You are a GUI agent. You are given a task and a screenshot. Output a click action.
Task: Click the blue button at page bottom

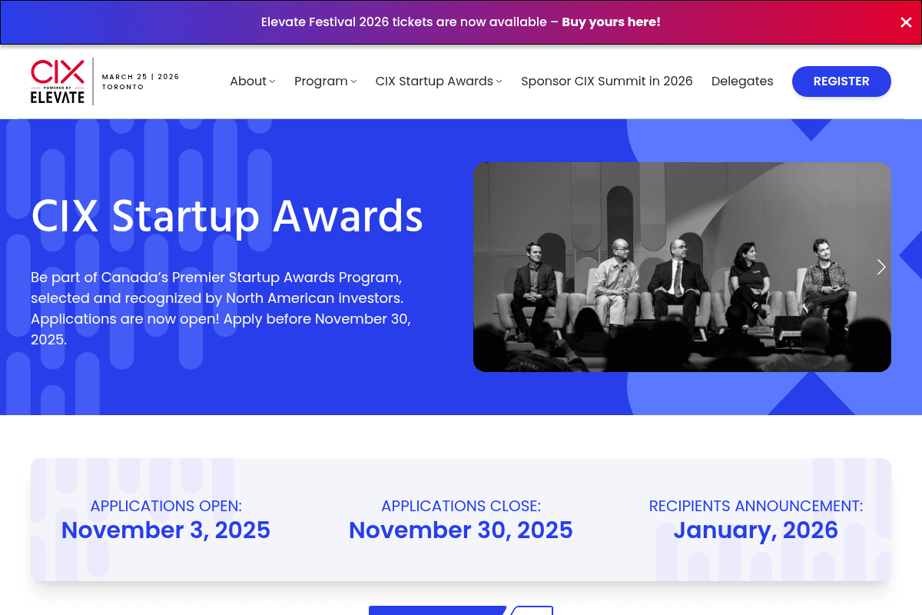click(436, 611)
